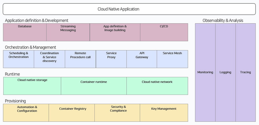Click the Runtime section heading
The image size is (259, 125).
pos(12,74)
